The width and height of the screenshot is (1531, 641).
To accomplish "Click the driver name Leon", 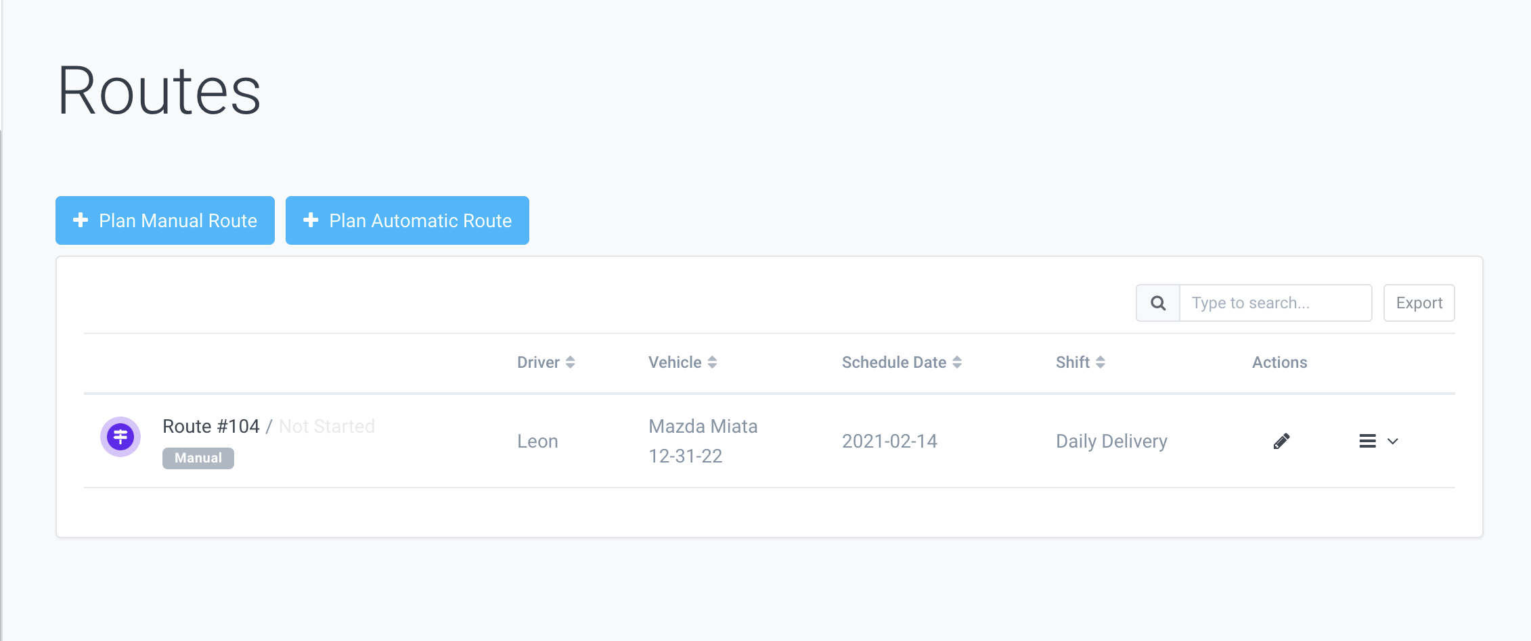I will point(537,442).
